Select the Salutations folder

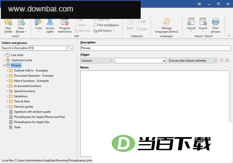point(21,96)
